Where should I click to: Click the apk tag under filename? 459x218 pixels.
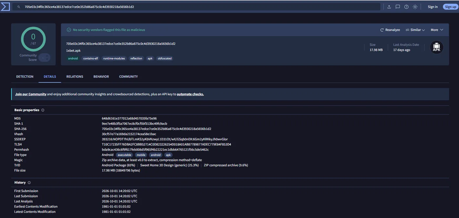tap(150, 58)
